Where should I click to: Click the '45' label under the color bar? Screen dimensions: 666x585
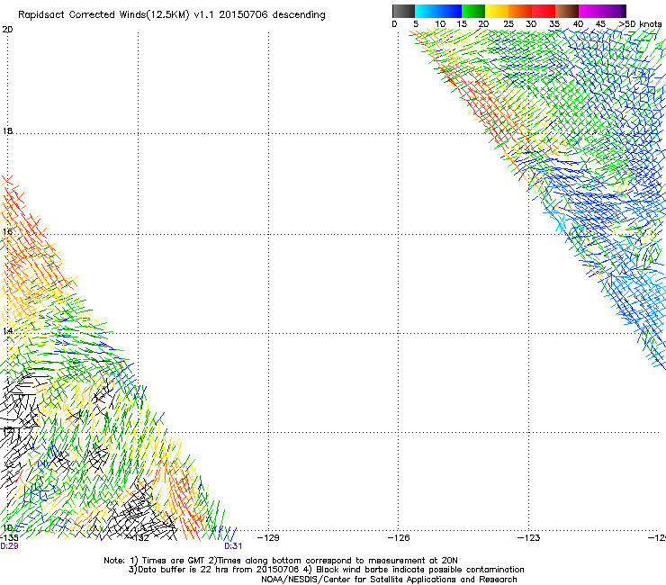tap(600, 24)
